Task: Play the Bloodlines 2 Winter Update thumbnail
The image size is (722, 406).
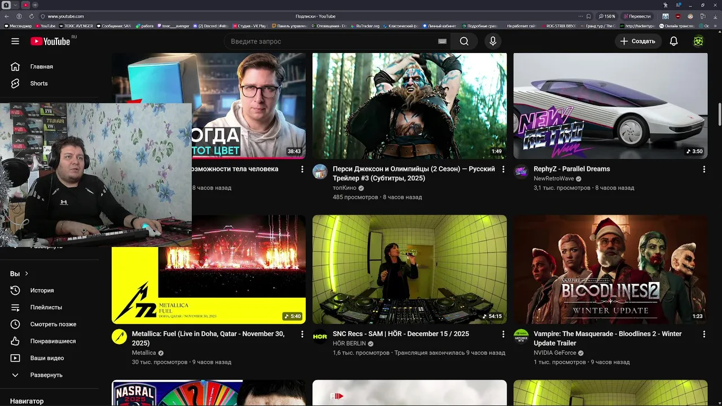Action: click(610, 270)
